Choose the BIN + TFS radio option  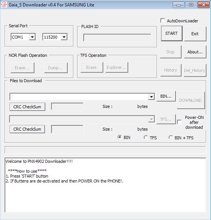coord(171,137)
